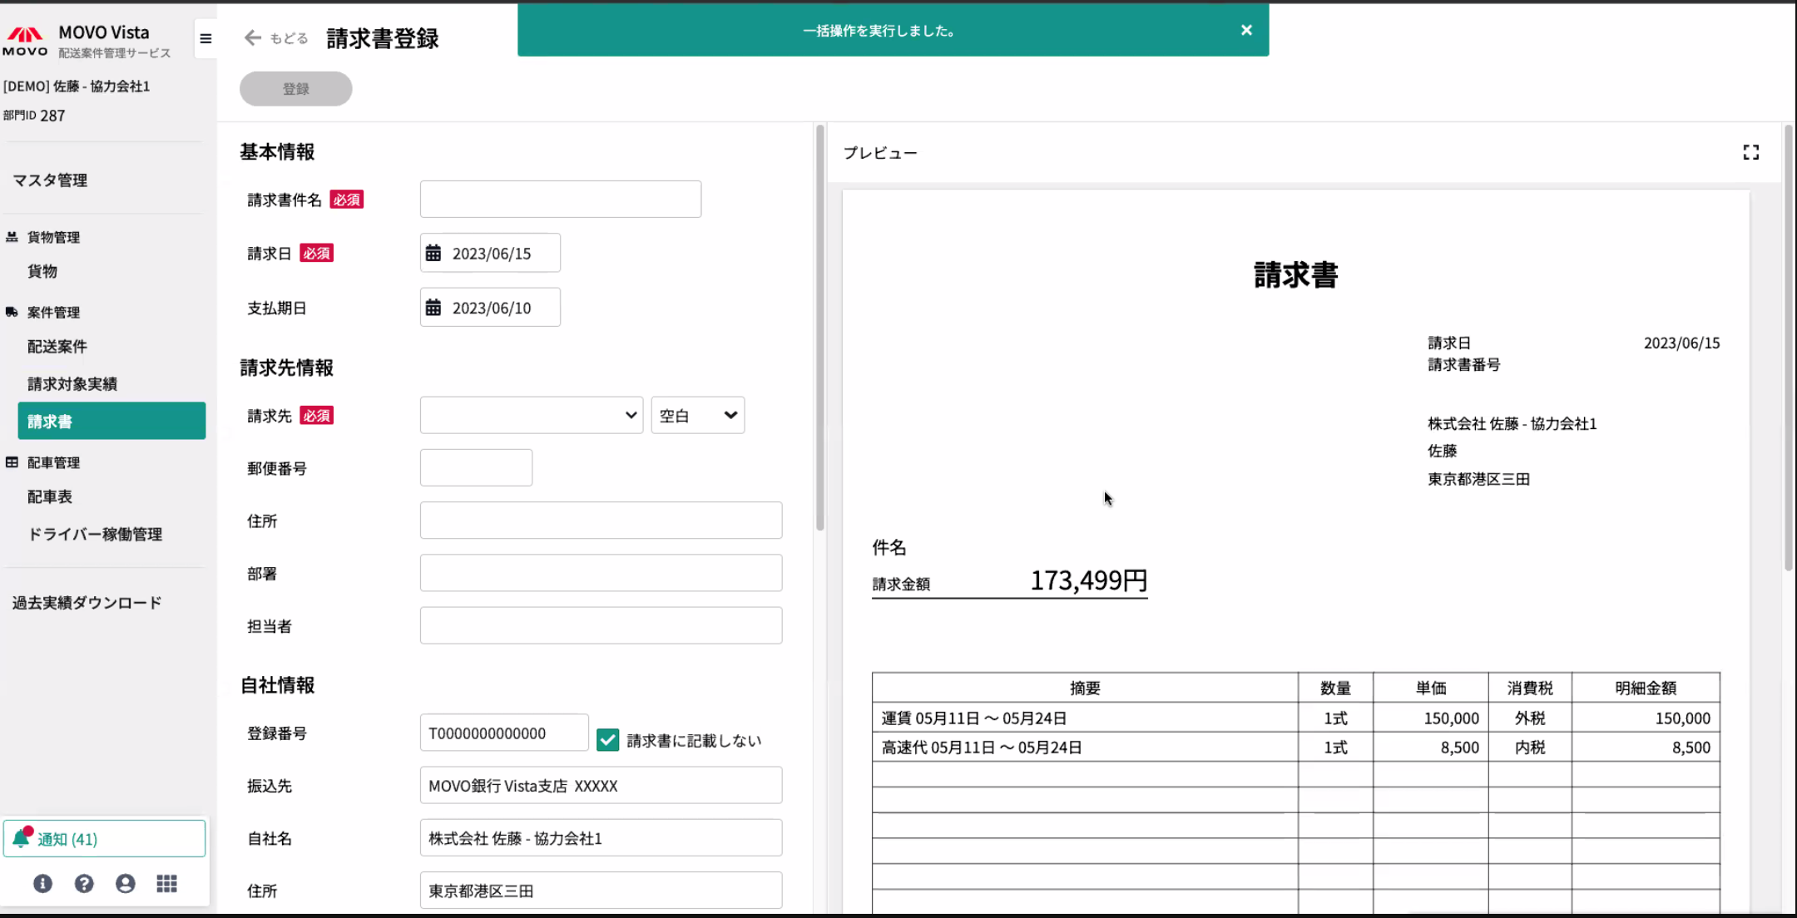Uncheck 請求書に記載しない checkbox
Image resolution: width=1797 pixels, height=918 pixels.
tap(607, 739)
